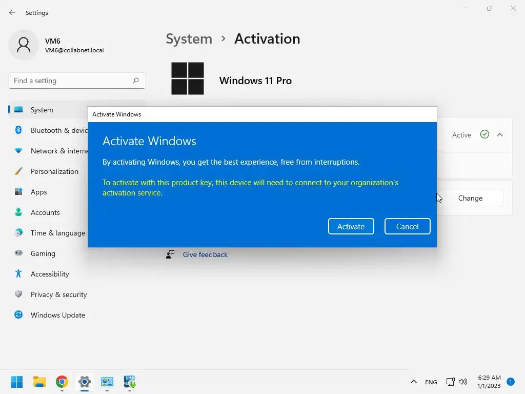Click the search magnifier icon
The height and width of the screenshot is (394, 525).
[135, 81]
